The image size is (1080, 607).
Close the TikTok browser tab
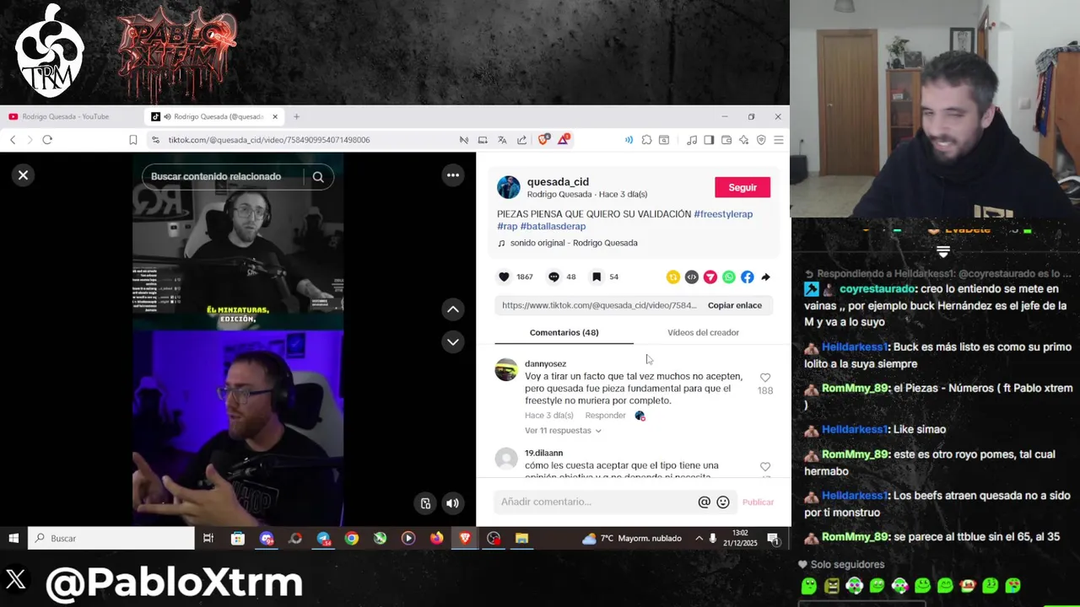click(275, 116)
